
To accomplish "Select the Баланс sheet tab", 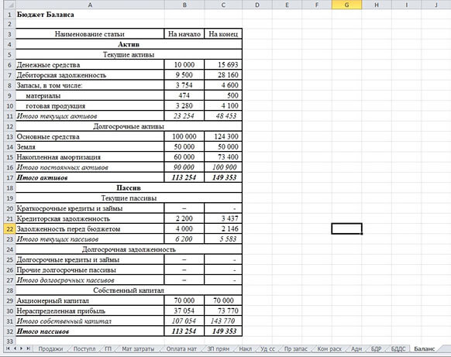I will 424,348.
